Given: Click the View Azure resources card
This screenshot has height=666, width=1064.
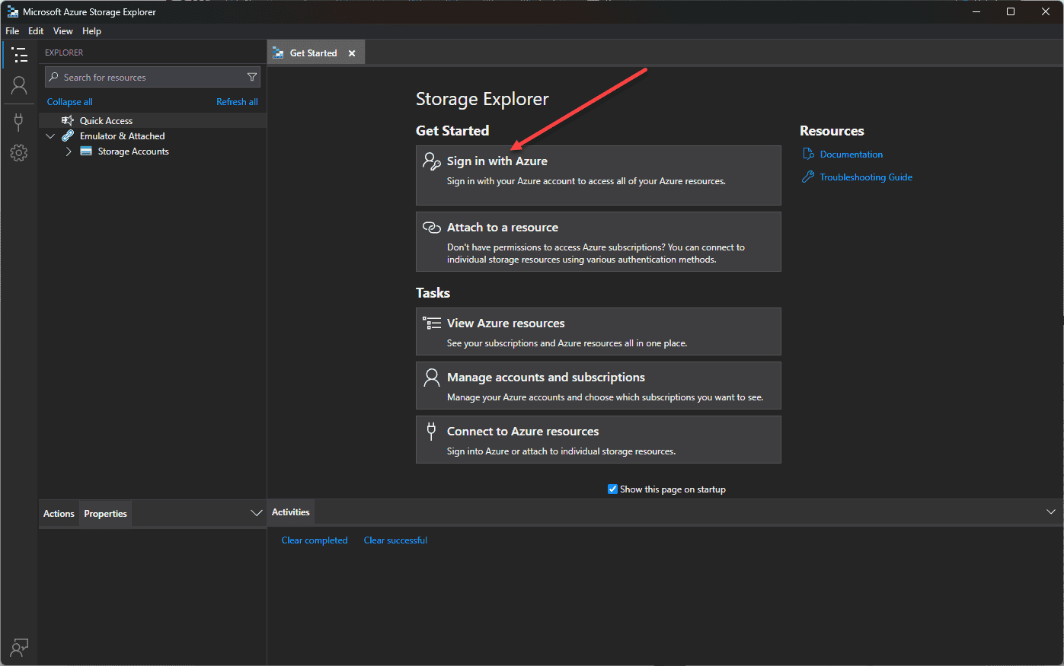Looking at the screenshot, I should [x=599, y=331].
